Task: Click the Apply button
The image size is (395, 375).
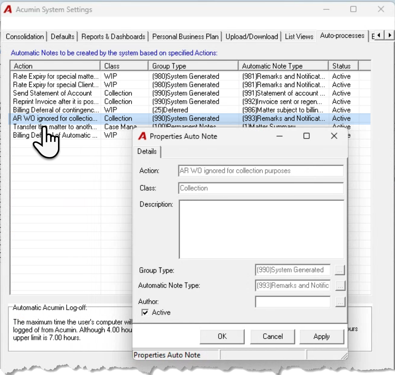Action: pos(321,337)
